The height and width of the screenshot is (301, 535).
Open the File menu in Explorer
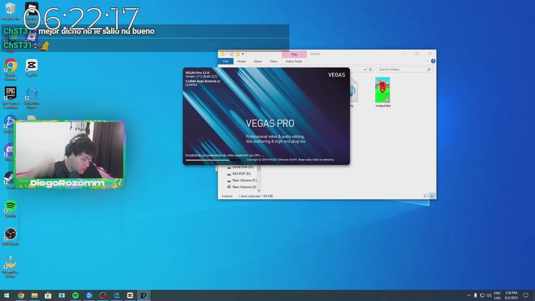(x=226, y=61)
